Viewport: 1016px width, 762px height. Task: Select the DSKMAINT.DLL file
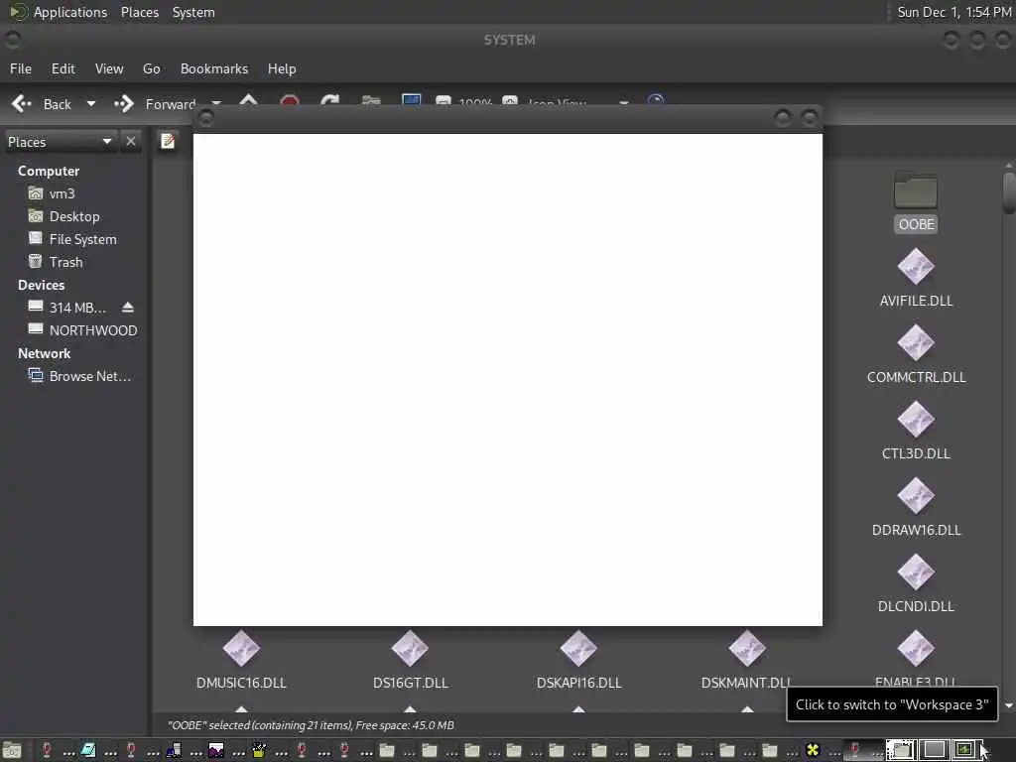746,660
